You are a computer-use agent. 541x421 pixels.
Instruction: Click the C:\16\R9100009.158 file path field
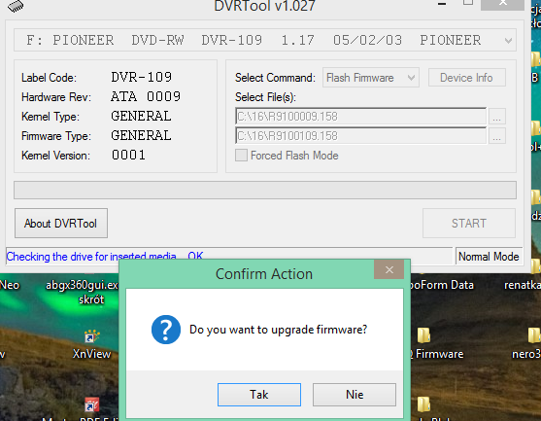[361, 117]
